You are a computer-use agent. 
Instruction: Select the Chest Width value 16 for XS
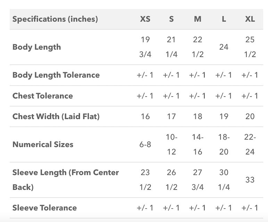click(x=145, y=117)
